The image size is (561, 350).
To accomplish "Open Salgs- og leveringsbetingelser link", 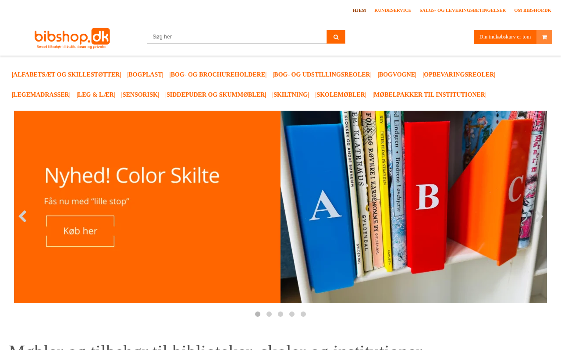I will click(462, 10).
